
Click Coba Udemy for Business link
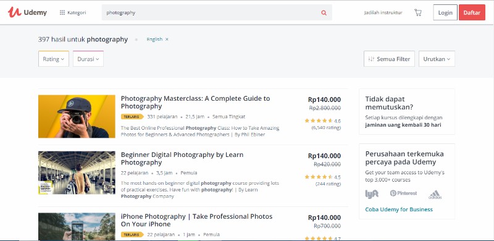[399, 209]
